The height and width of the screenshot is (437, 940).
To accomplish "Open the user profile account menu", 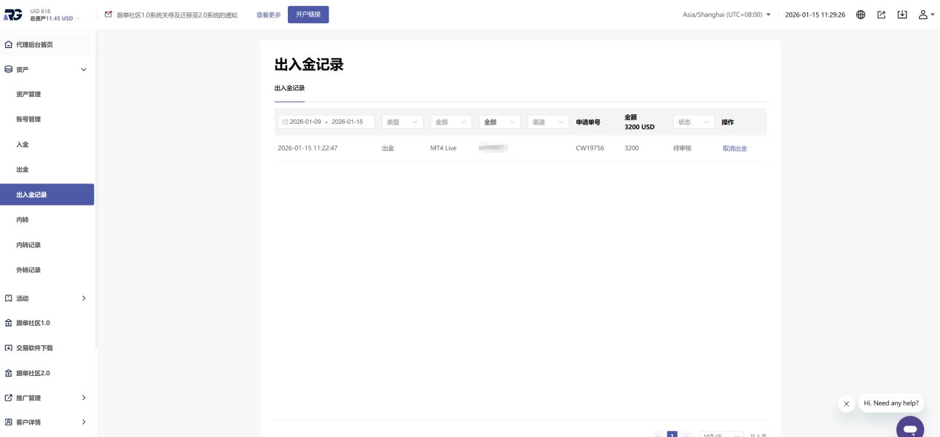I will [925, 15].
